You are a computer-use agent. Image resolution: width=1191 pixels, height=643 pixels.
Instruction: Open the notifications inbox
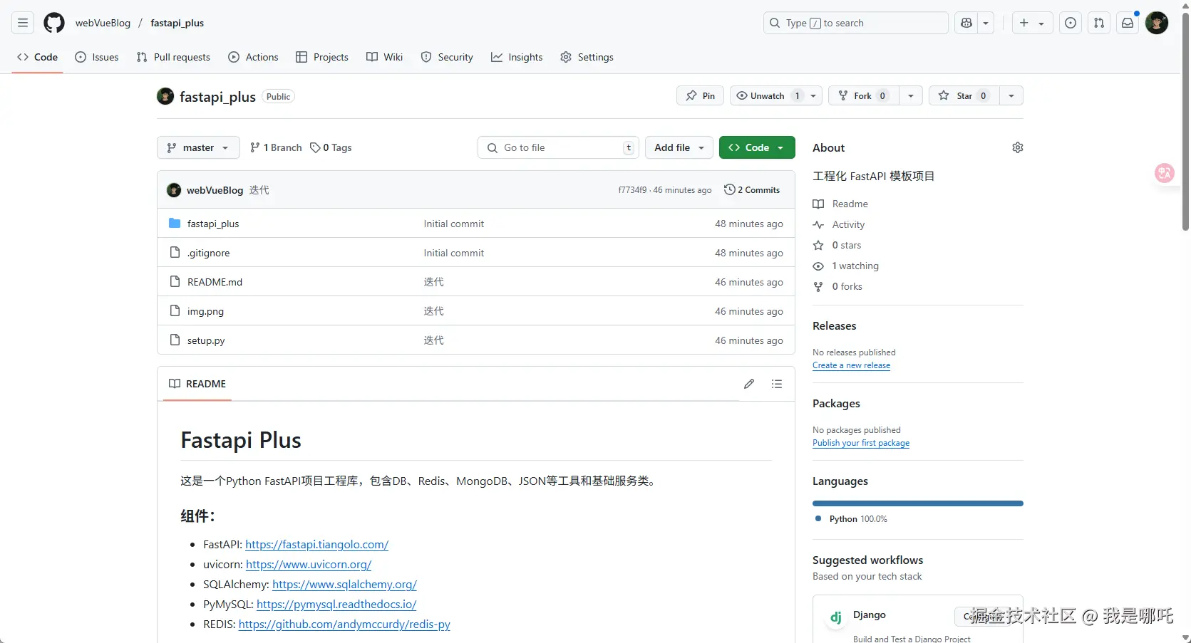point(1128,23)
